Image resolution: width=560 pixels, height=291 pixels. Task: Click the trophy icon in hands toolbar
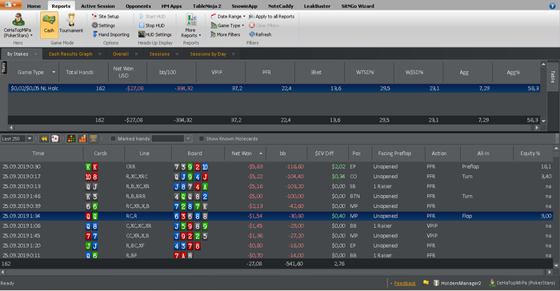click(94, 138)
